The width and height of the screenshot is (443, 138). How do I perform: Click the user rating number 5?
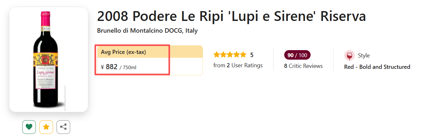tap(252, 55)
